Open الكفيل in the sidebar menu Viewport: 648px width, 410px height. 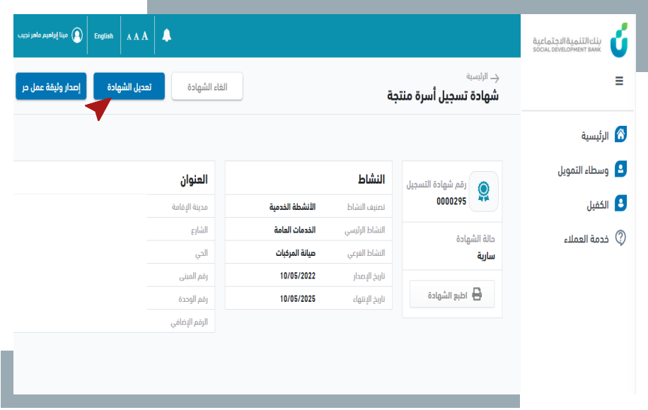[598, 205]
